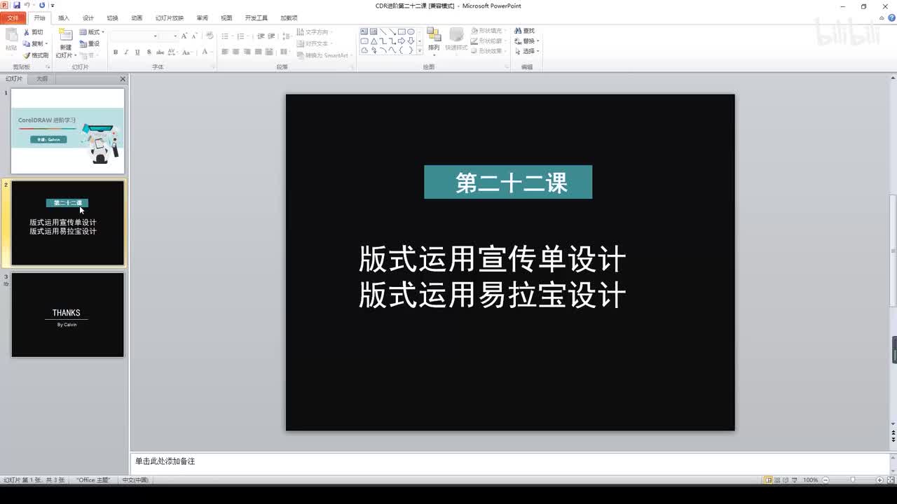Click the 形状轮廓 shape outline button

[x=488, y=41]
